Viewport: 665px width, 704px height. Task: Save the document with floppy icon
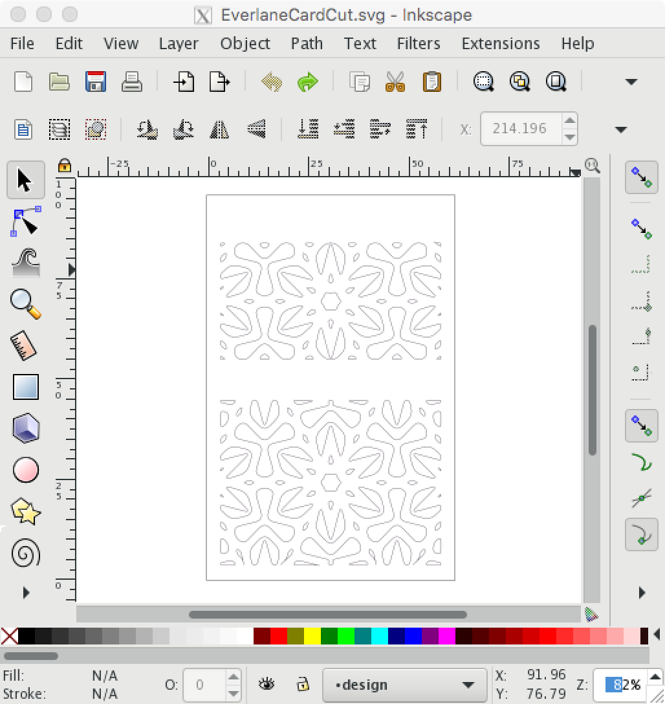click(x=96, y=82)
